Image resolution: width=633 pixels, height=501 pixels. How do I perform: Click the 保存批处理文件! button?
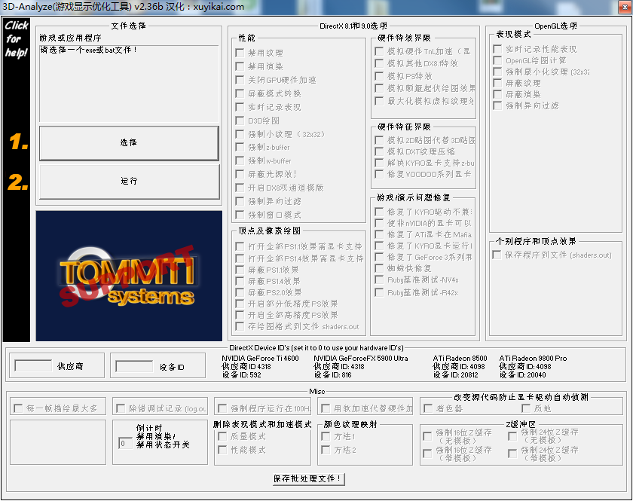tap(309, 479)
